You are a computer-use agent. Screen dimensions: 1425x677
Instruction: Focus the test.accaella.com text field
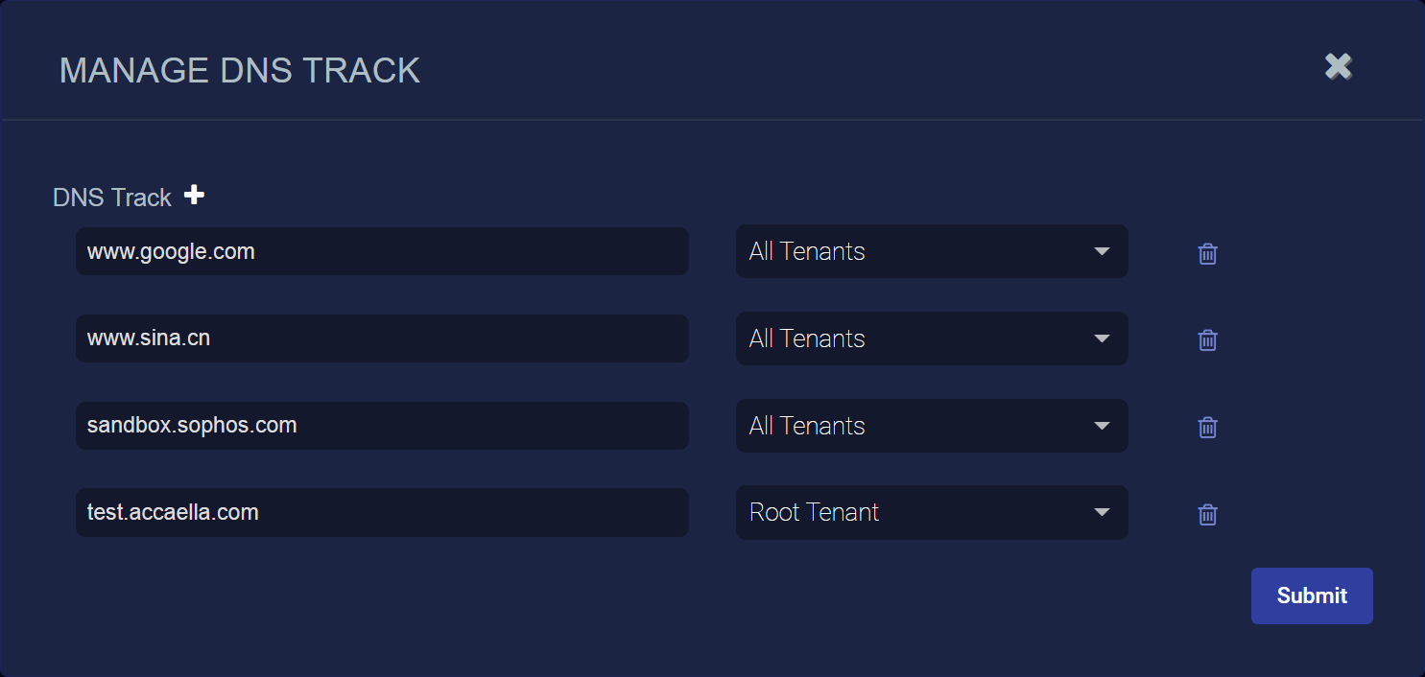pyautogui.click(x=382, y=512)
